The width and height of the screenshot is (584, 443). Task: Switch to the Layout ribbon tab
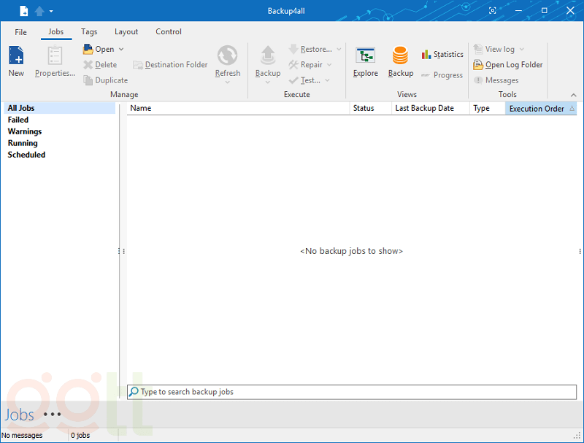(126, 32)
